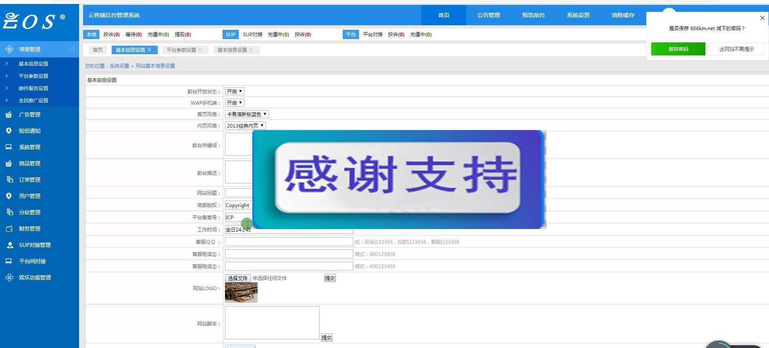
Task: Click the SUP对接管理 person icon
Action: pos(10,245)
